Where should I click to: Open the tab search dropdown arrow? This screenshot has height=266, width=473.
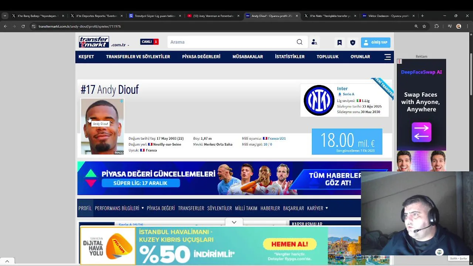click(x=5, y=16)
